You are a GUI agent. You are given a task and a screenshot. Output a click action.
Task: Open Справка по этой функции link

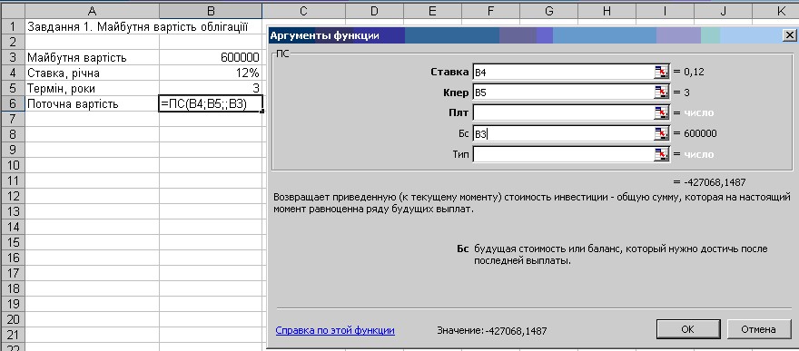pos(335,330)
